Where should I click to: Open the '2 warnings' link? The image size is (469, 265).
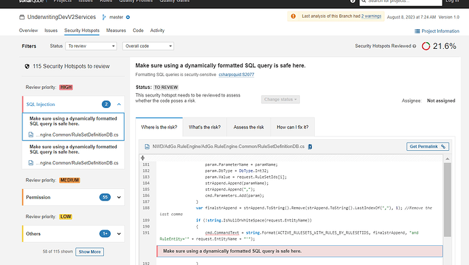click(371, 16)
